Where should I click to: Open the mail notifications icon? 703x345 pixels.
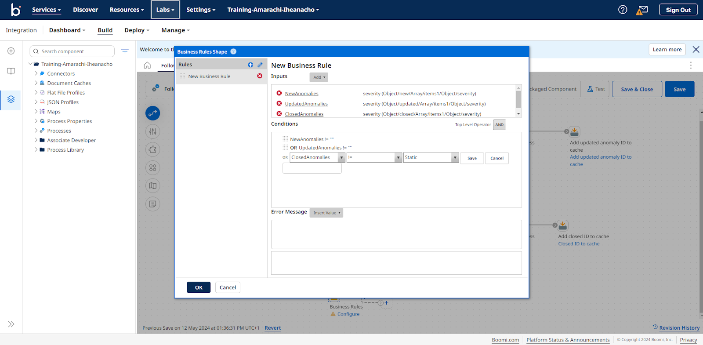pyautogui.click(x=642, y=10)
